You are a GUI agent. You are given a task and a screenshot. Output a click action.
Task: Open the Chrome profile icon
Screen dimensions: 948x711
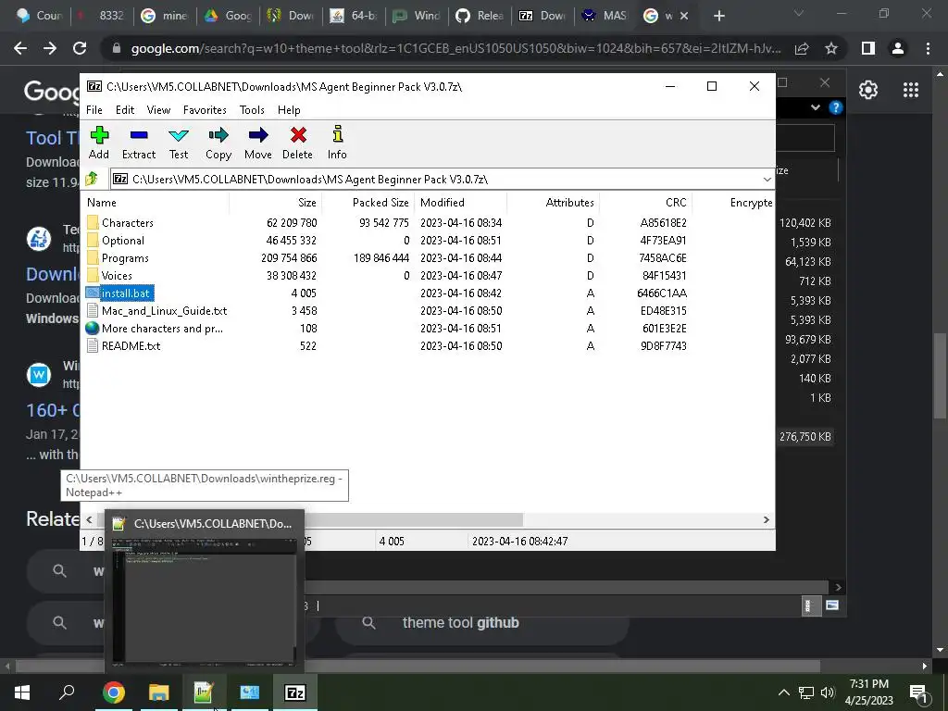(x=898, y=48)
